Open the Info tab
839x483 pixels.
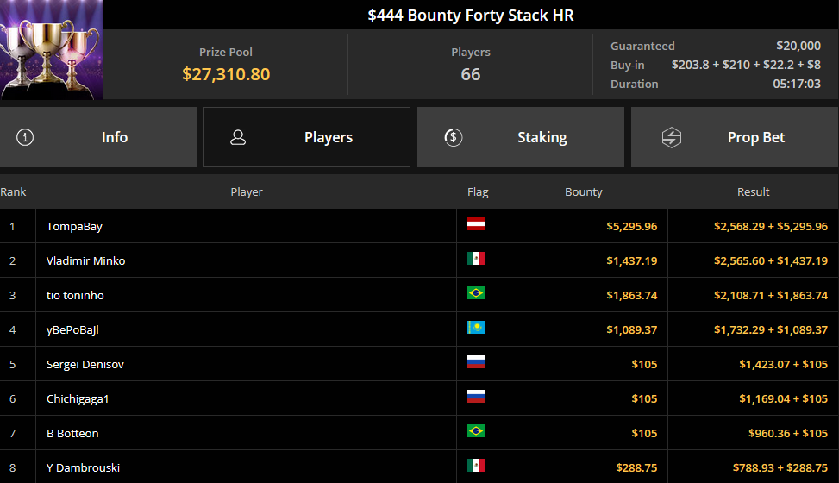pyautogui.click(x=98, y=137)
